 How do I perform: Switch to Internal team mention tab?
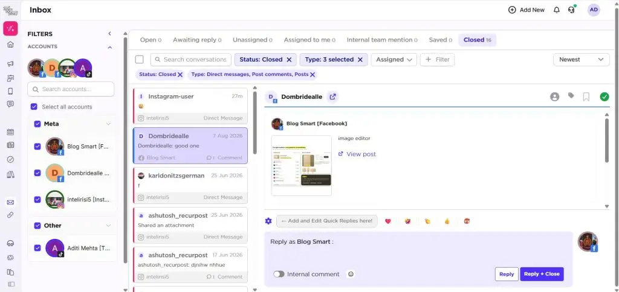coord(382,40)
